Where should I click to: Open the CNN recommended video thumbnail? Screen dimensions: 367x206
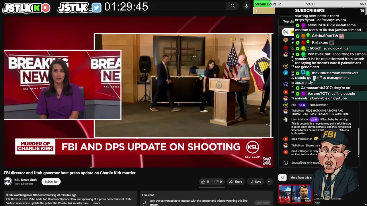(295, 194)
